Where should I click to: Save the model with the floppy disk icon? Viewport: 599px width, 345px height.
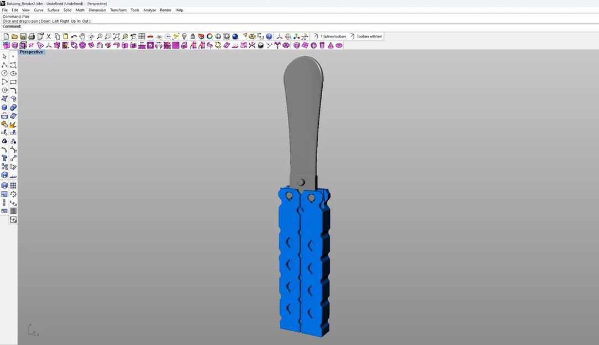click(23, 36)
